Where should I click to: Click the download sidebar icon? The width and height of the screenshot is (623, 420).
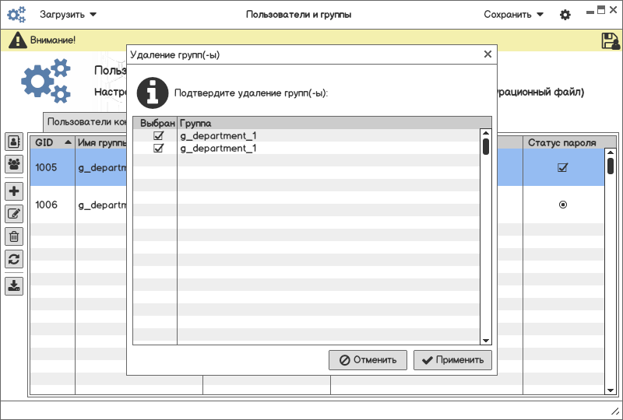[14, 285]
